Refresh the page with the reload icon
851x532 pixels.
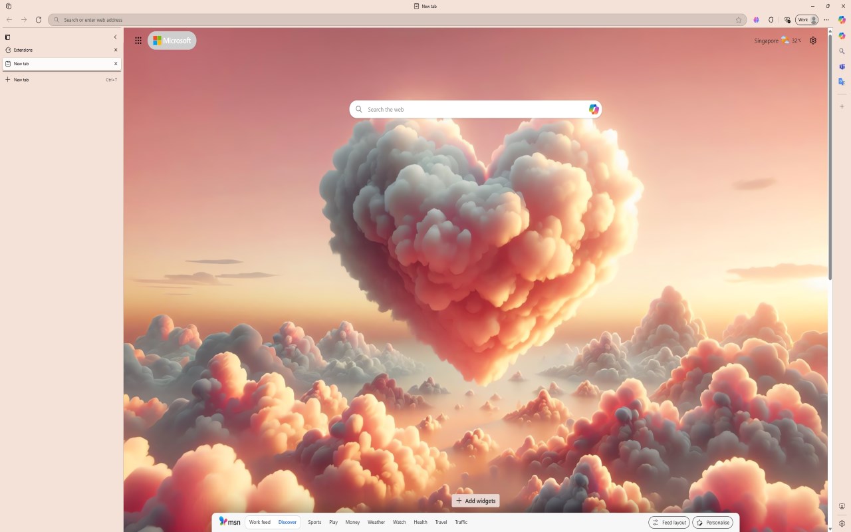[x=39, y=20]
